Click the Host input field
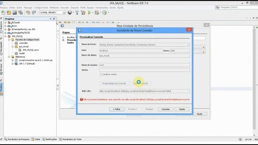The image size is (258, 145). tap(131, 51)
